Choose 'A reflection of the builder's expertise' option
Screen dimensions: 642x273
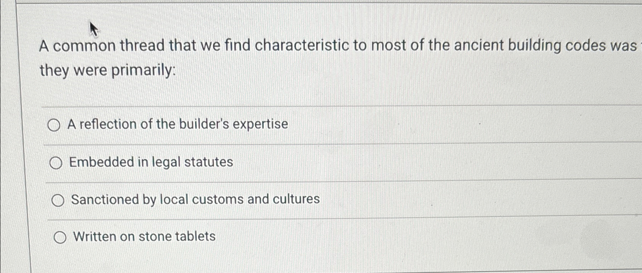click(x=55, y=124)
